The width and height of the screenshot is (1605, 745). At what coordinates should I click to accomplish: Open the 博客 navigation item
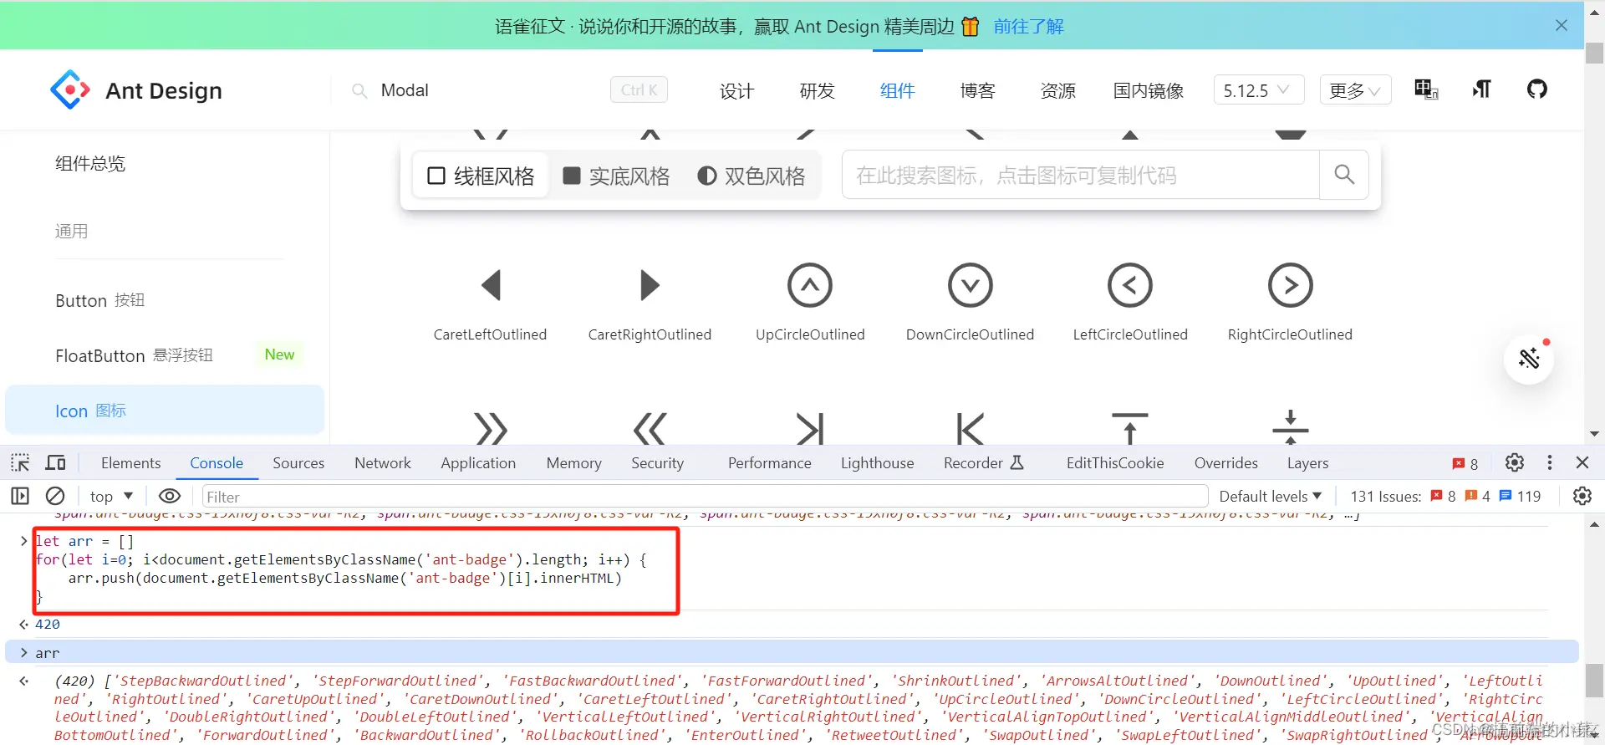(x=977, y=90)
